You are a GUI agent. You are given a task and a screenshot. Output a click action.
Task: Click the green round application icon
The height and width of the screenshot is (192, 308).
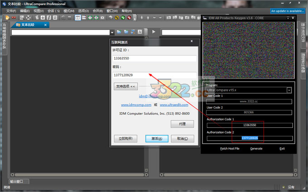(123, 18)
